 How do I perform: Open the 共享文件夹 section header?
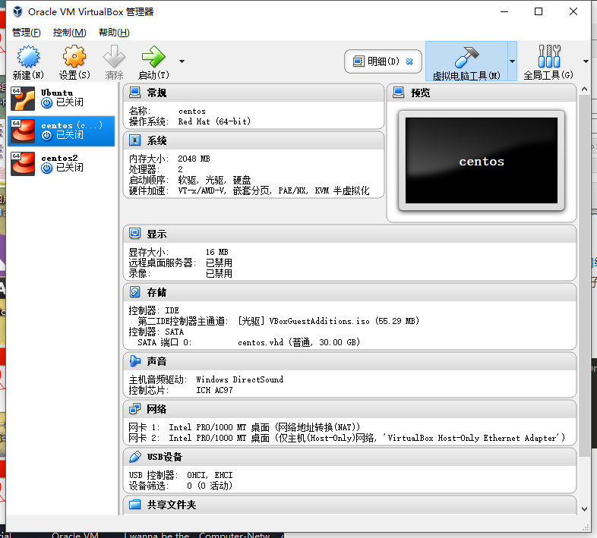tap(349, 505)
